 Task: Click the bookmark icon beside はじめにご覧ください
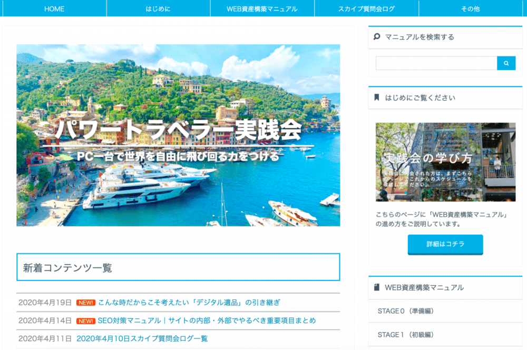click(x=377, y=97)
